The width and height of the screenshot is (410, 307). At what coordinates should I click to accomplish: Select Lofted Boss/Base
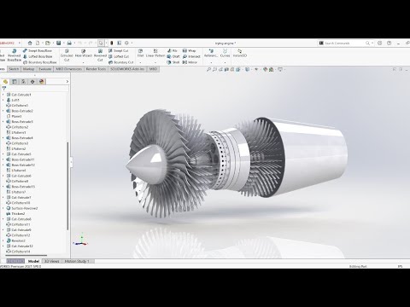[x=38, y=56]
